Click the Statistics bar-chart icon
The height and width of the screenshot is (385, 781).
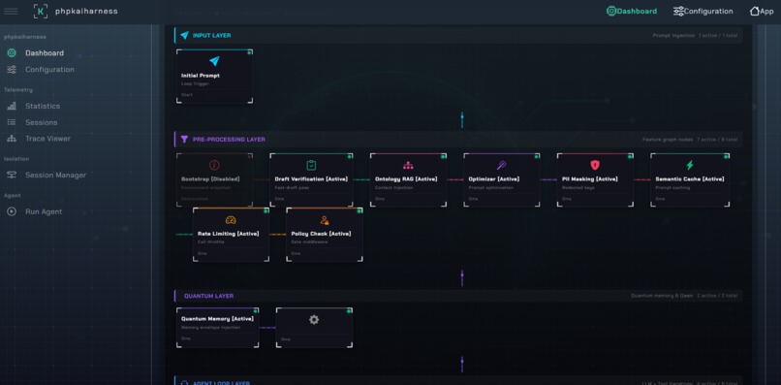point(12,106)
